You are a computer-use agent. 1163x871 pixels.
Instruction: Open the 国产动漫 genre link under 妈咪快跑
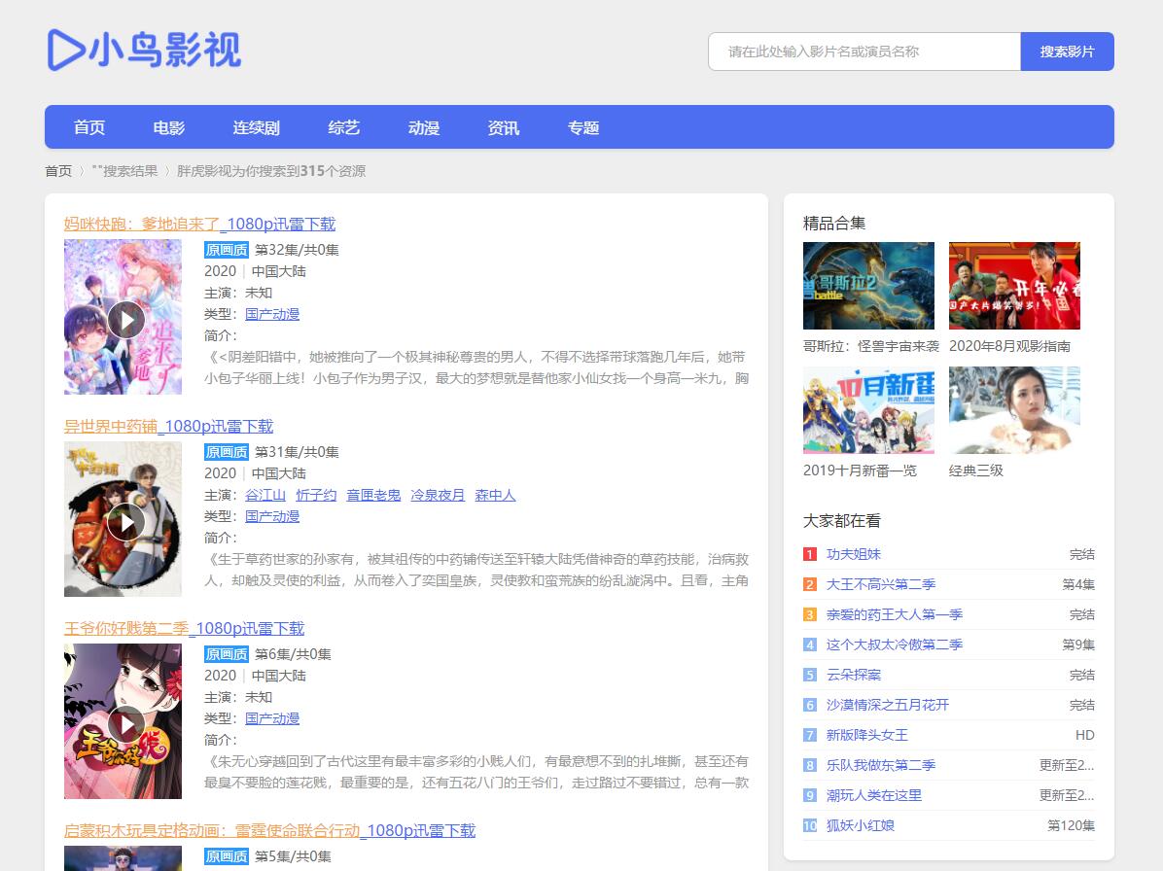coord(272,314)
